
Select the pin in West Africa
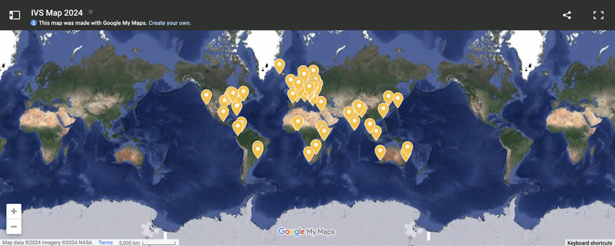[297, 122]
